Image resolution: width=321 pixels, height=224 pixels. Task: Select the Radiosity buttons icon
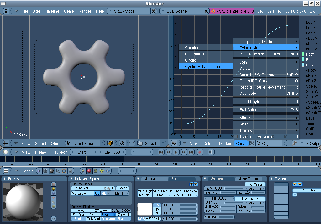(102, 171)
